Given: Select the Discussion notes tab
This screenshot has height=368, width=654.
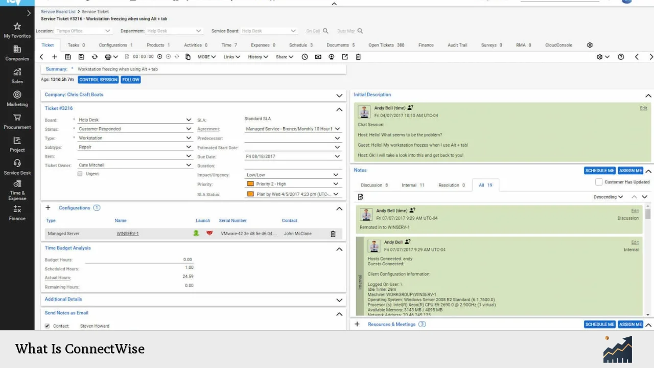Looking at the screenshot, I should click(x=375, y=185).
